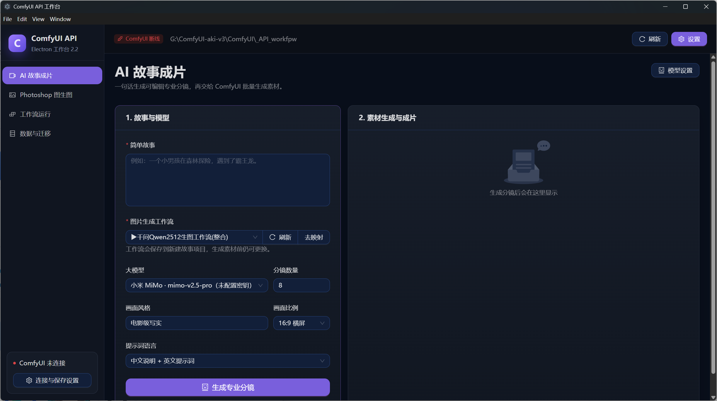Click the ComfyUI 断线 status badge
This screenshot has width=717, height=401.
139,39
